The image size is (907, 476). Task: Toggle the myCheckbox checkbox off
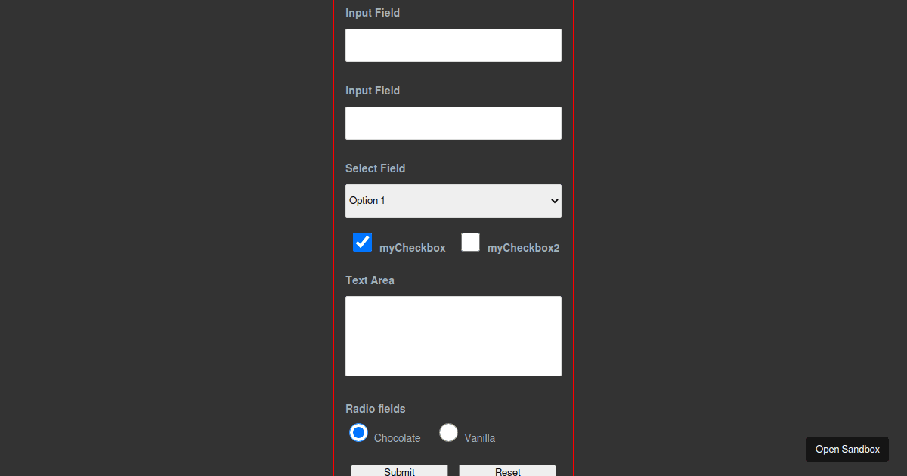pyautogui.click(x=362, y=242)
